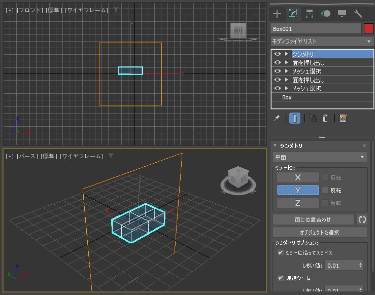Select the upper 面を押し出し stack label
Image resolution: width=375 pixels, height=295 pixels.
tap(309, 62)
